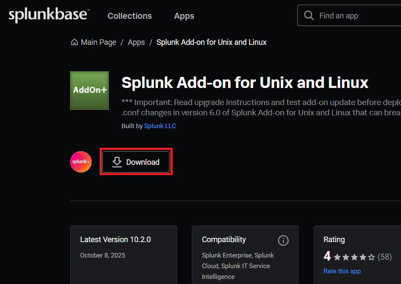The width and height of the screenshot is (401, 284).
Task: Open Apps in the top navigation
Action: pos(184,16)
